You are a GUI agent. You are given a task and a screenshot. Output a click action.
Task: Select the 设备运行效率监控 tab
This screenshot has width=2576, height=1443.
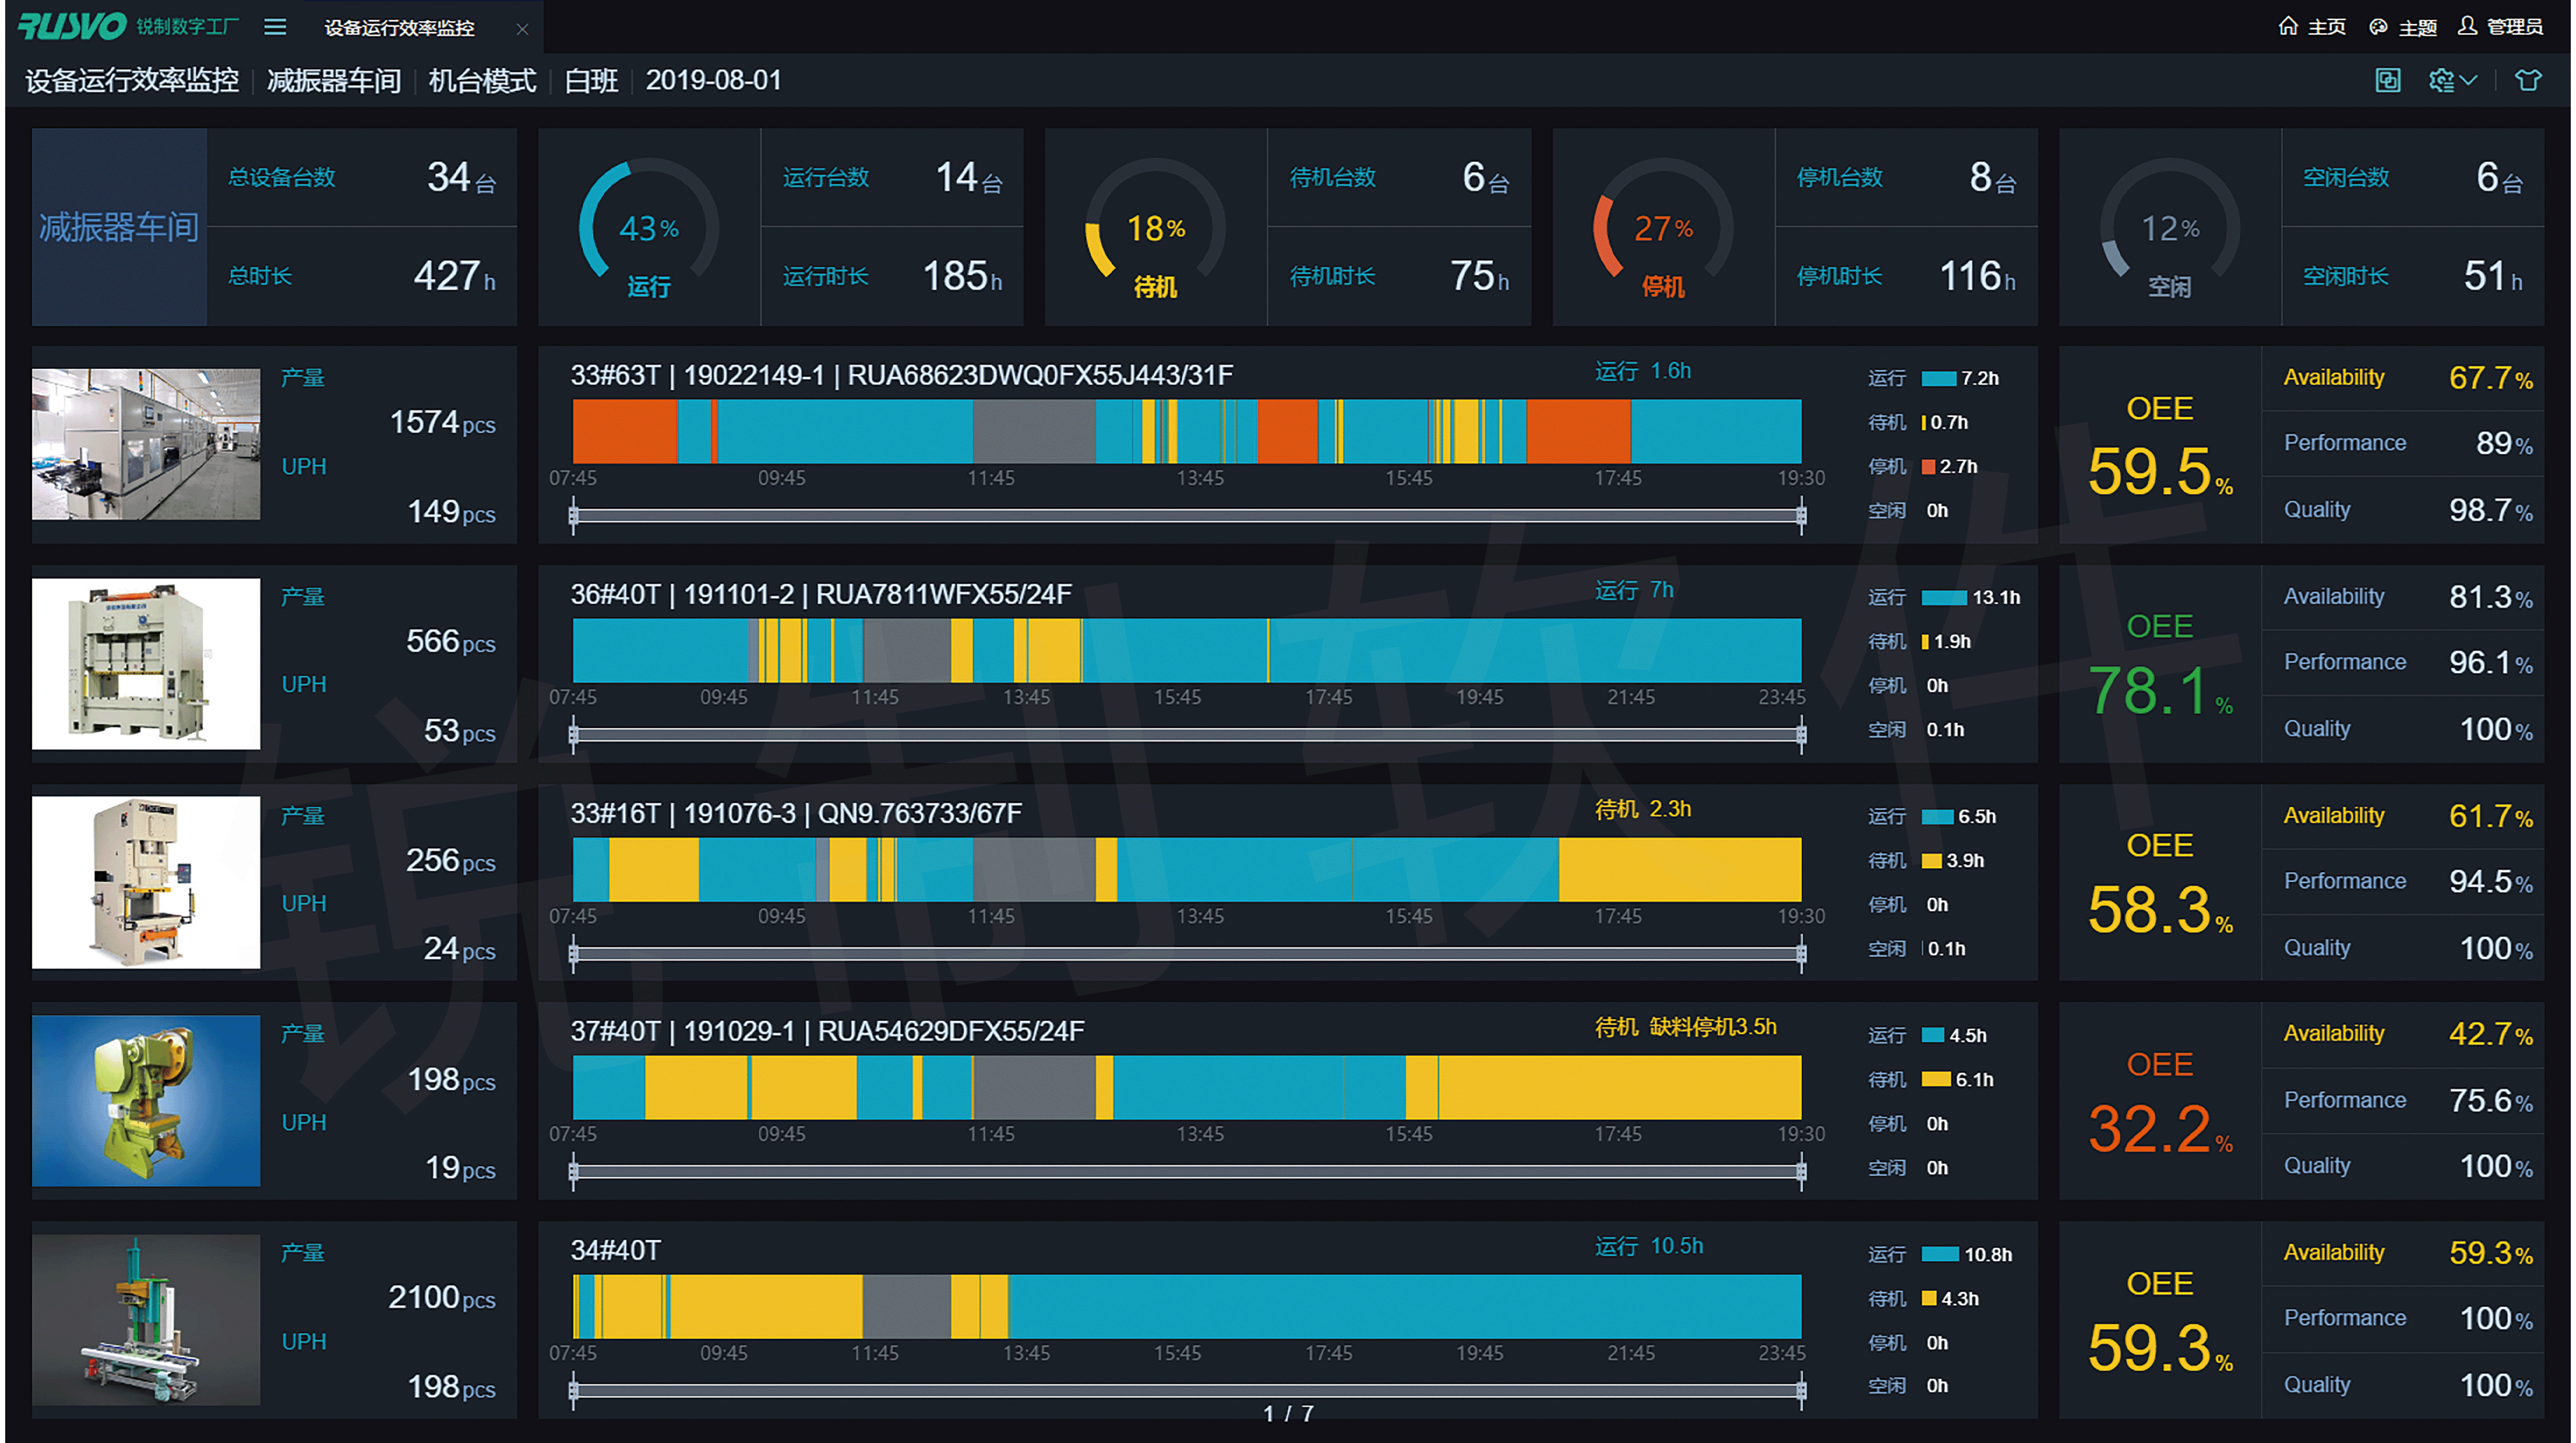400,28
